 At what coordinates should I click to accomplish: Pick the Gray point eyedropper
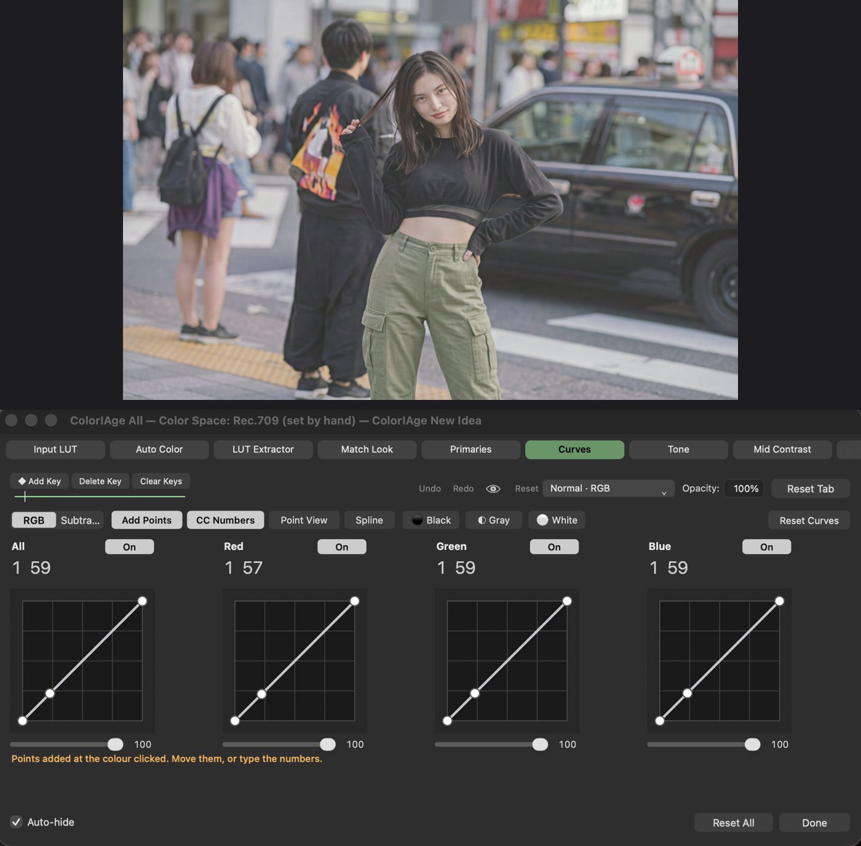(494, 520)
